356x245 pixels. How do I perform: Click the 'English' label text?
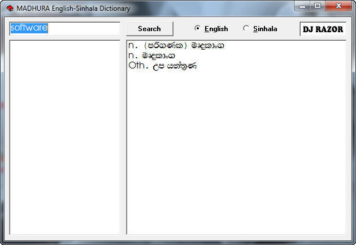(x=216, y=29)
